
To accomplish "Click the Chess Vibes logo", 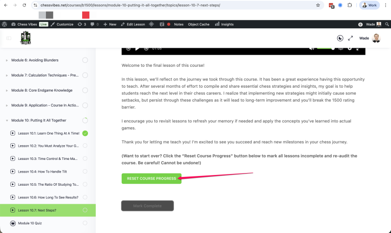I will [25, 38].
